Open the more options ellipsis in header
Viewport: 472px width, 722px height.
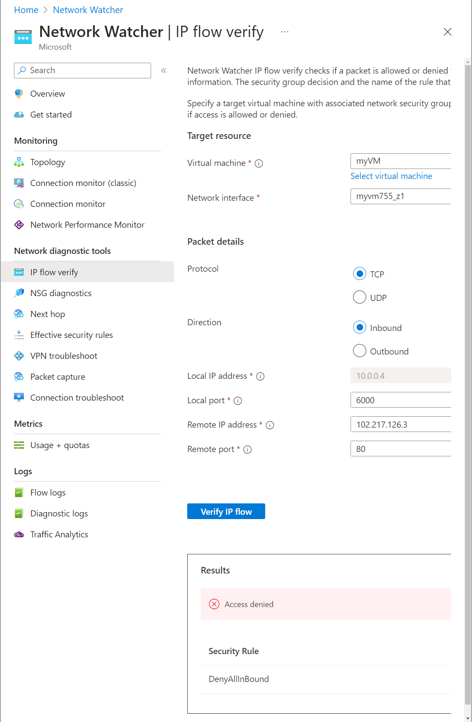pyautogui.click(x=285, y=32)
